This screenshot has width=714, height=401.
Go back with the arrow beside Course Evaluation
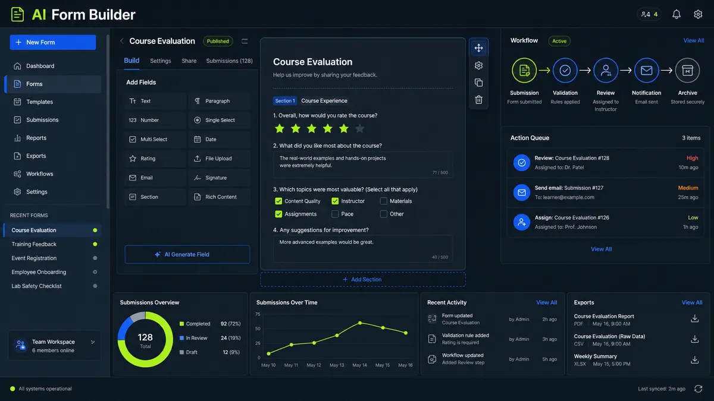pos(122,41)
